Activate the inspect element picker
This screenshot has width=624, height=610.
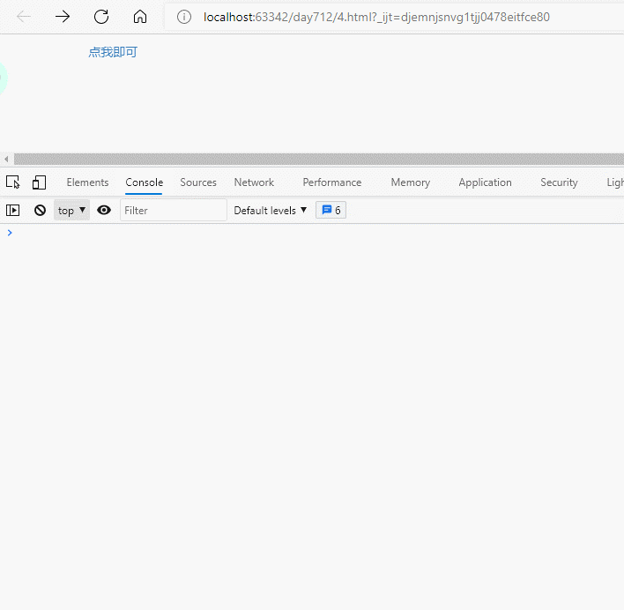12,182
